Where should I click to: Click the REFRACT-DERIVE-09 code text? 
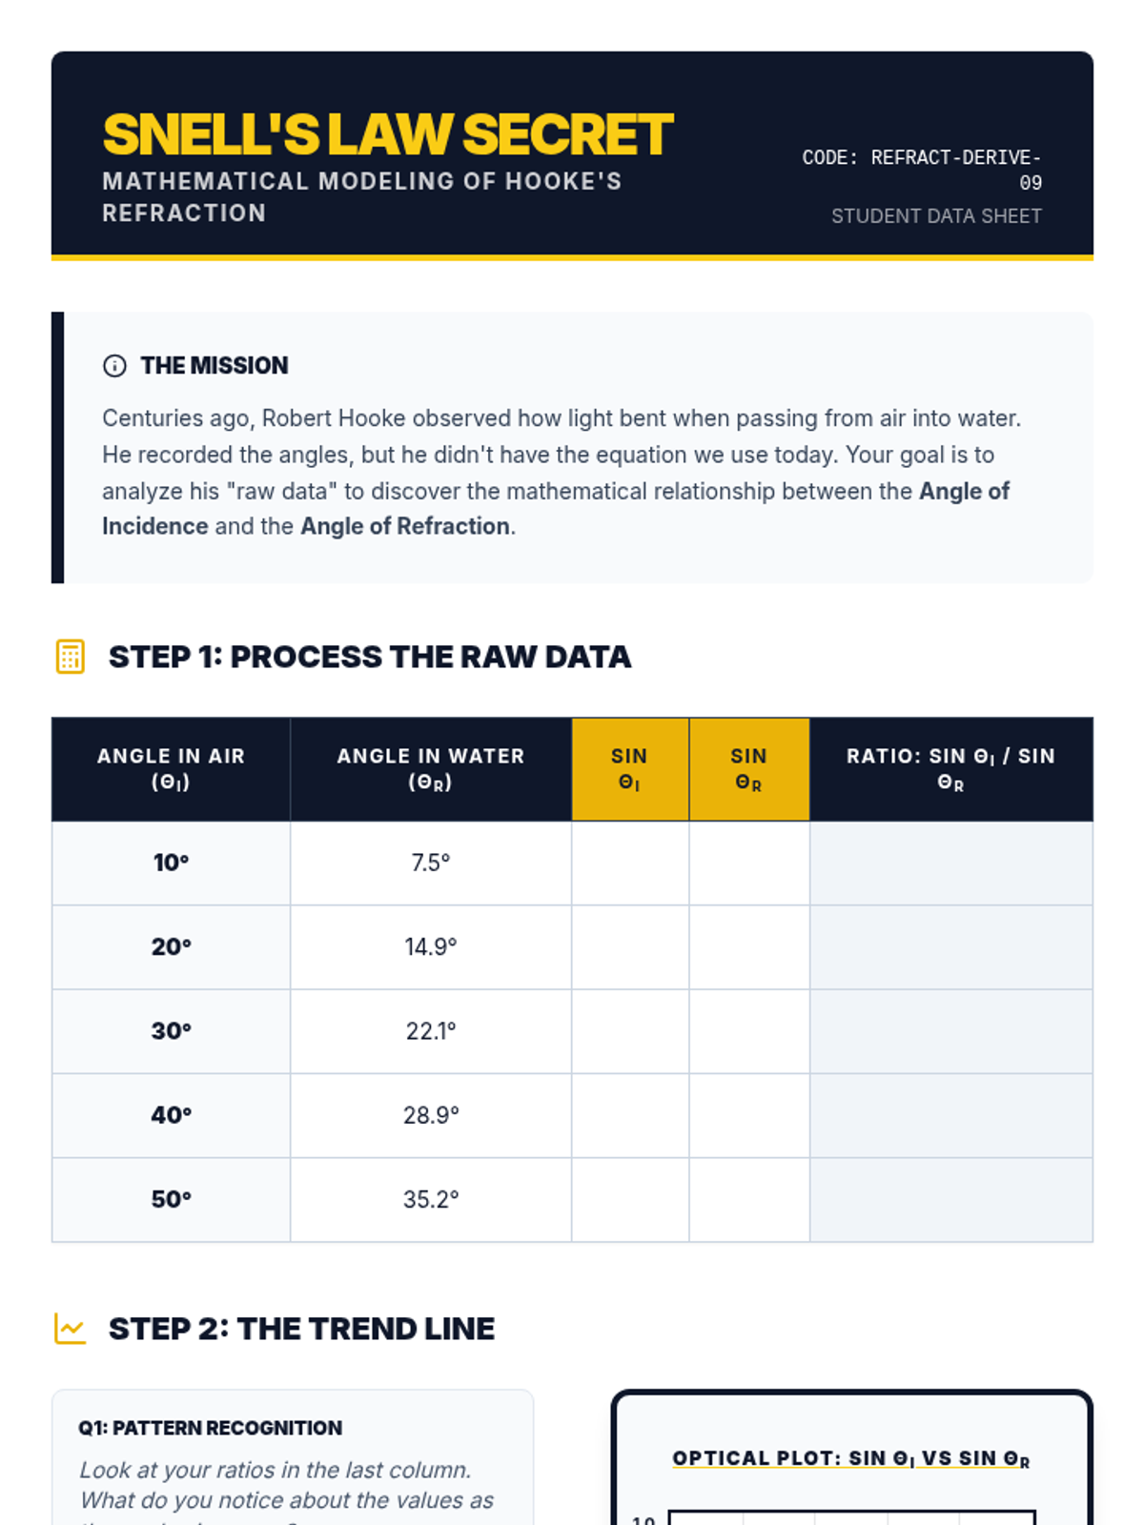956,170
